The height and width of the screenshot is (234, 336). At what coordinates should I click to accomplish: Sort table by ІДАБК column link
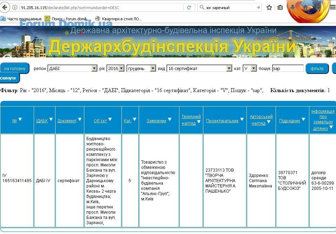[42, 121]
